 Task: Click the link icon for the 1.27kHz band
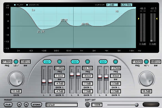[103, 62]
